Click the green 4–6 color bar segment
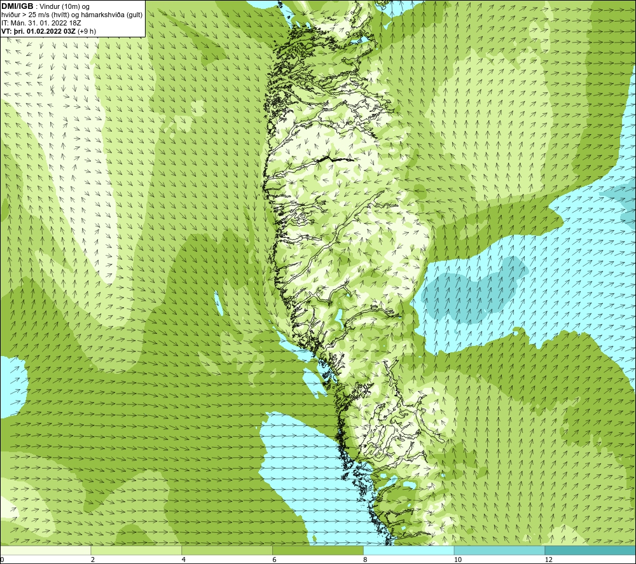Screen dimensions: 636x564 click(x=227, y=550)
